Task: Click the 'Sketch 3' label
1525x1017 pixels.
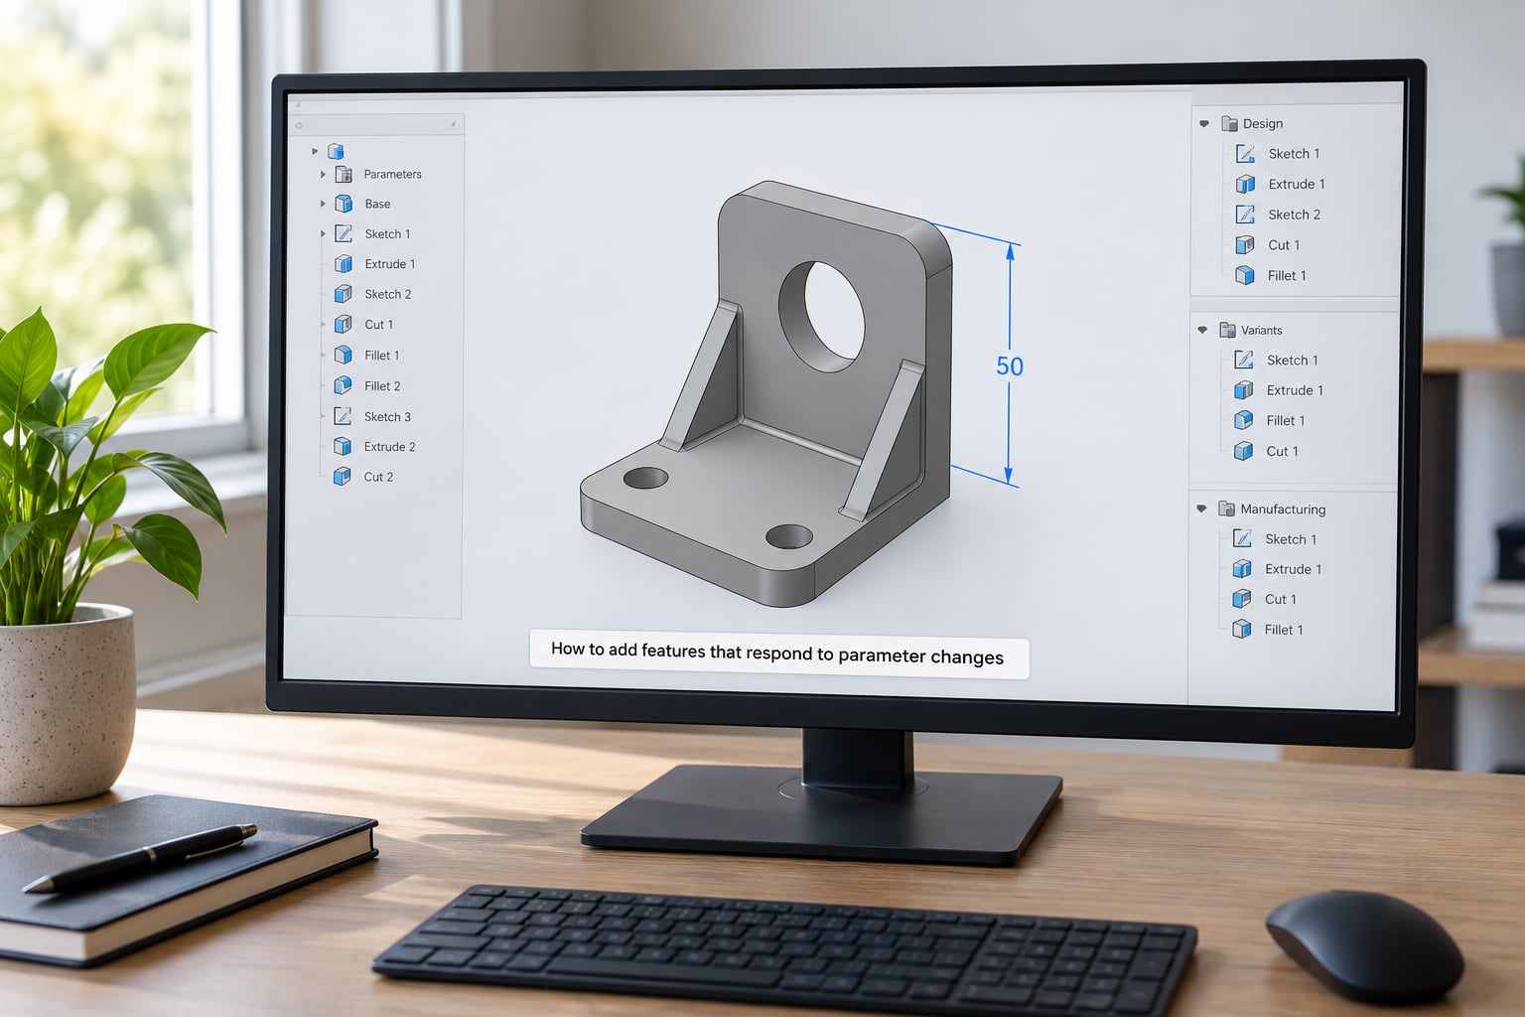Action: [x=387, y=416]
